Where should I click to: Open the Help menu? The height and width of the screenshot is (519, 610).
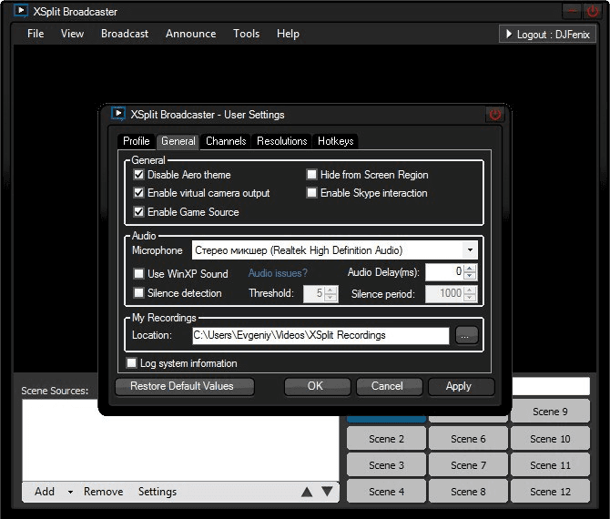coord(288,34)
